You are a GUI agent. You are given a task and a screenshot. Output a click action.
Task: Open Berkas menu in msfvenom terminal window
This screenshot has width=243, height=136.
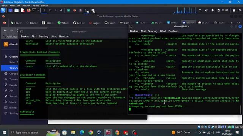(x=134, y=31)
